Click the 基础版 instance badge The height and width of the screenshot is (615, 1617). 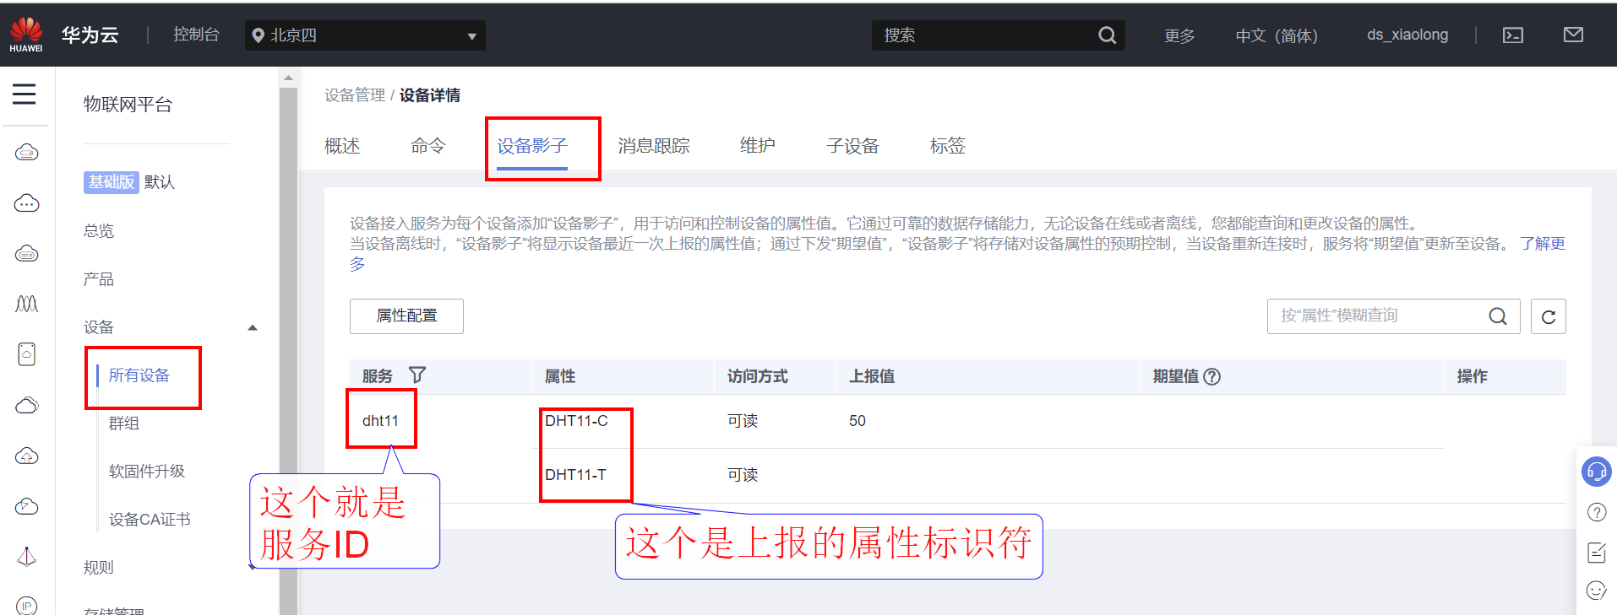coord(111,182)
